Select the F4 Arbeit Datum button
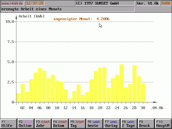Screen dimensions: 172x129 coord(60,124)
